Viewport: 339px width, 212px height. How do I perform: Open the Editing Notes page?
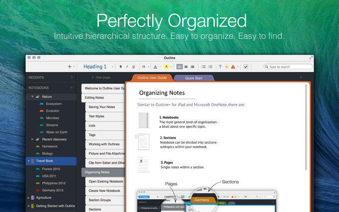(103, 98)
